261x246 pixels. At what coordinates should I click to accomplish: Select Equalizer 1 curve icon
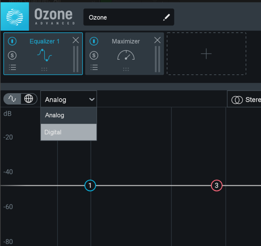tap(45, 55)
